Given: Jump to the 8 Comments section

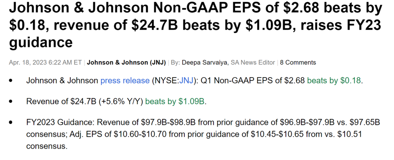Looking at the screenshot, I should pos(298,62).
